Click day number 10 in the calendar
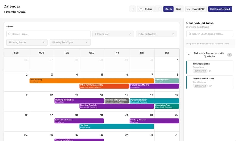 click(x=51, y=95)
